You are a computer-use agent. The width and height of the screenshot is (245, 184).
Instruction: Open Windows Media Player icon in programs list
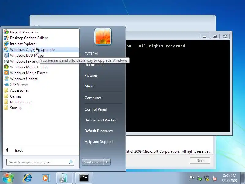pos(6,73)
